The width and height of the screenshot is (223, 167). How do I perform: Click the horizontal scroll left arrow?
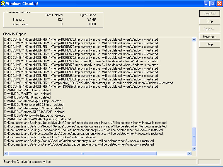[x=6, y=154]
